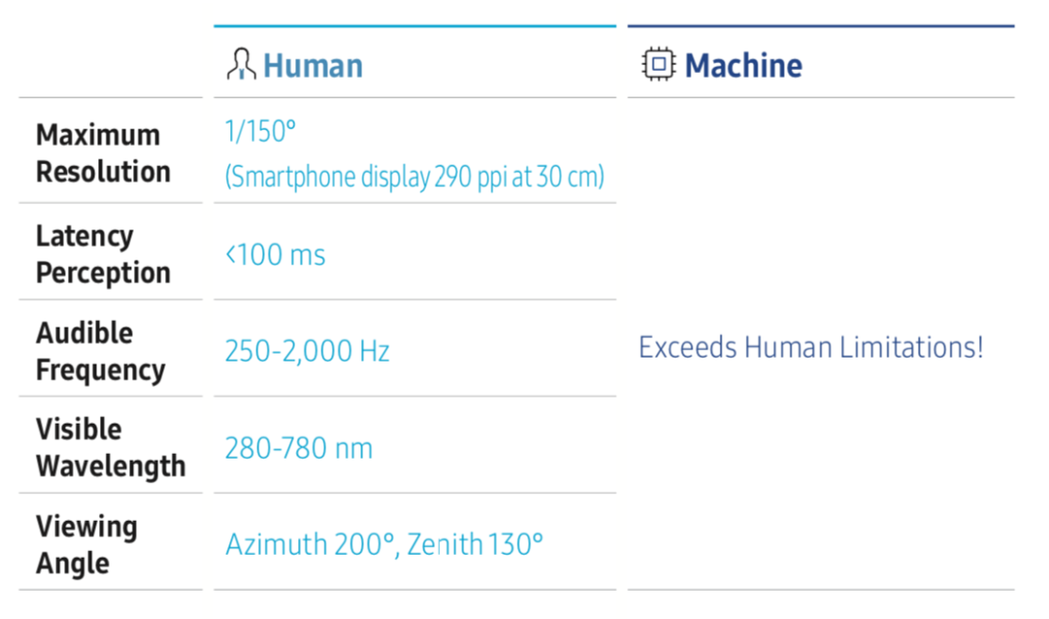
Task: Click the Latency Perception row label
Action: pyautogui.click(x=103, y=255)
